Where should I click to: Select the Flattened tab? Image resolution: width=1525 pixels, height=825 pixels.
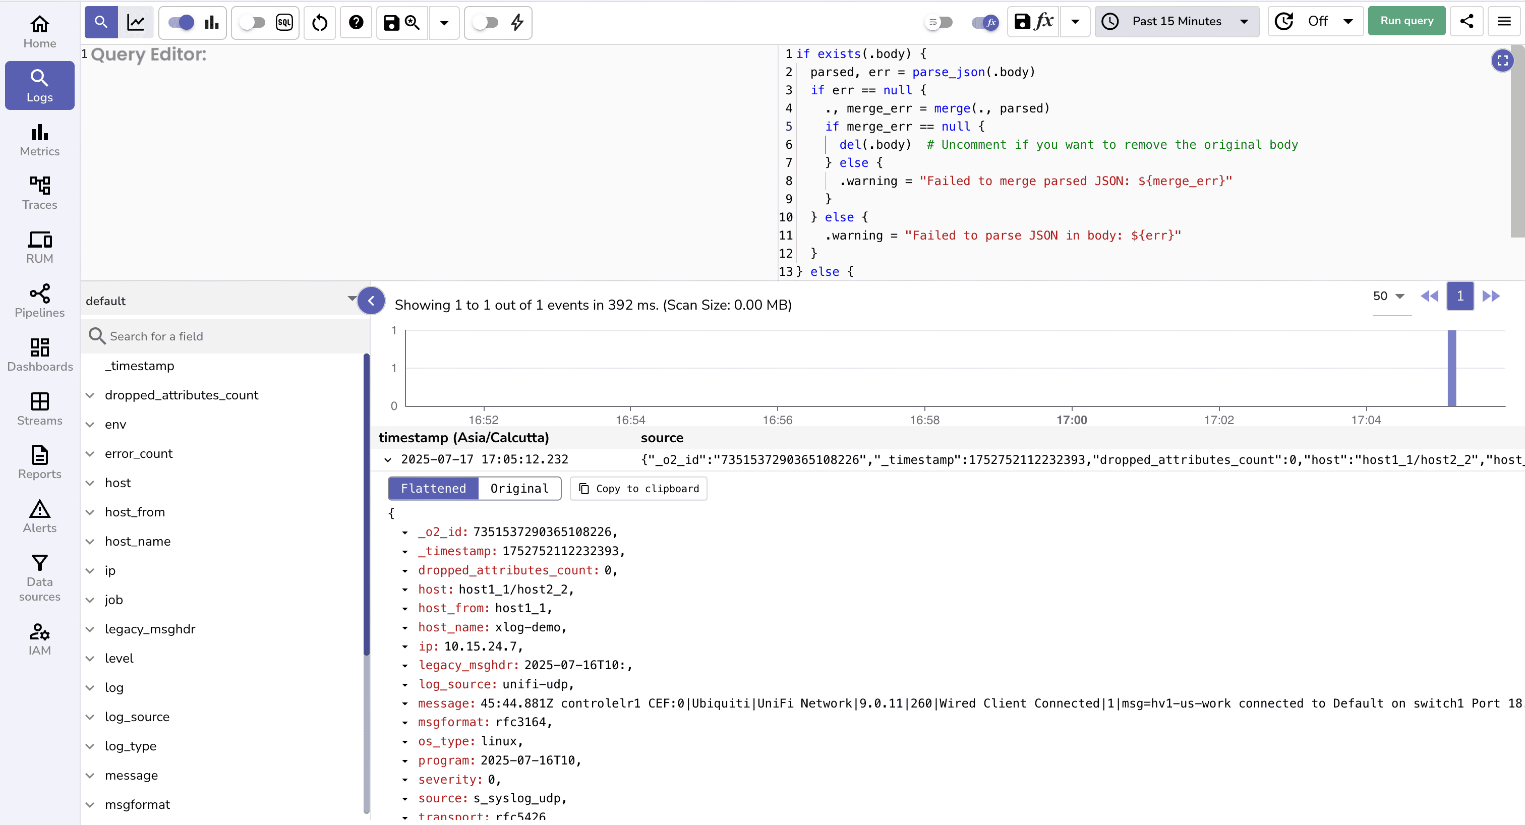[x=433, y=488]
